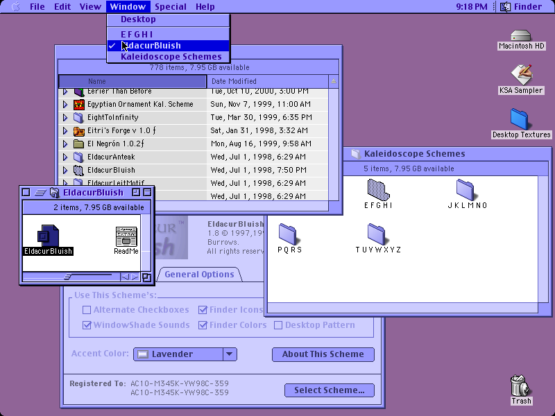The width and height of the screenshot is (555, 416).
Task: Expand the EldacurAnteak disclosure triangle
Action: (x=65, y=157)
